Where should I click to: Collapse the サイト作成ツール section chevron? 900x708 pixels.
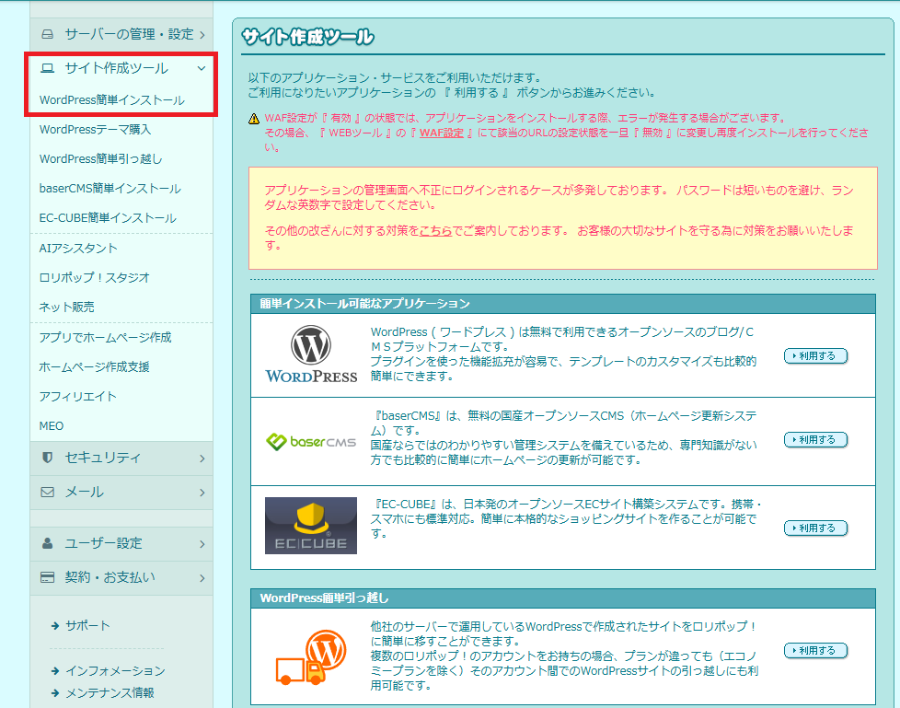click(x=202, y=68)
